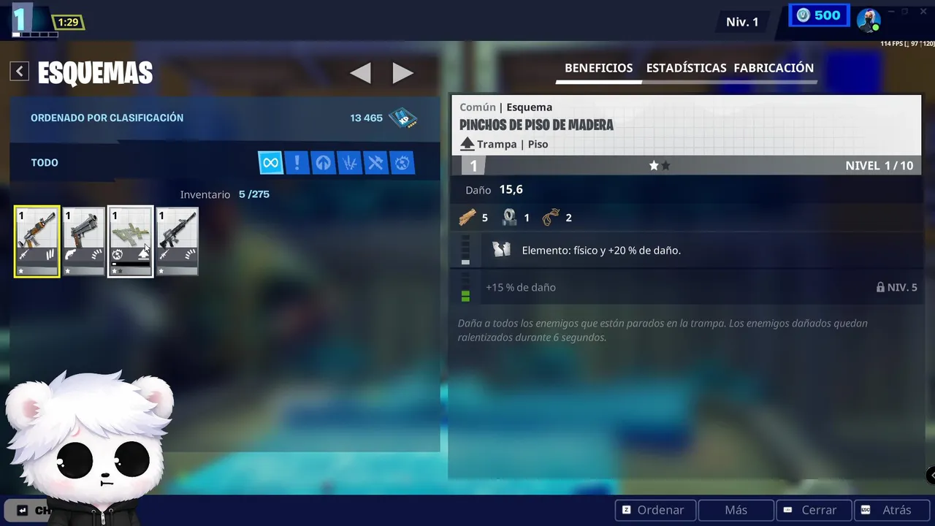The height and width of the screenshot is (526, 935).
Task: Show next schematic with right triangle arrow
Action: (x=402, y=72)
